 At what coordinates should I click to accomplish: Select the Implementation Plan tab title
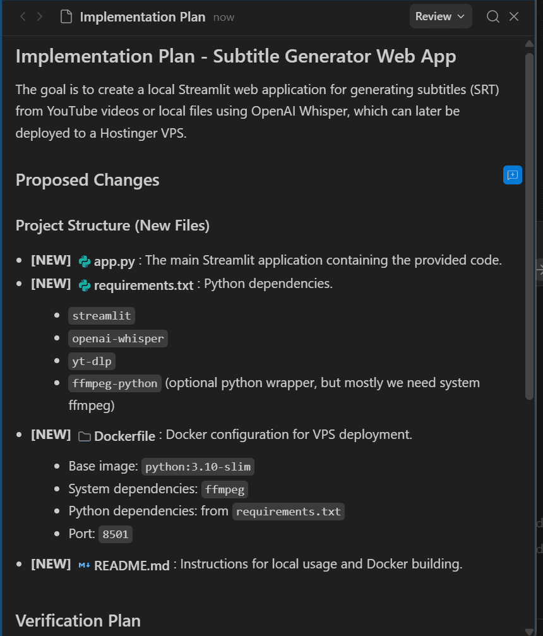(x=142, y=17)
